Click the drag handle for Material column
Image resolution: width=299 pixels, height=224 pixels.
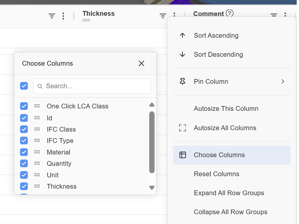37,152
